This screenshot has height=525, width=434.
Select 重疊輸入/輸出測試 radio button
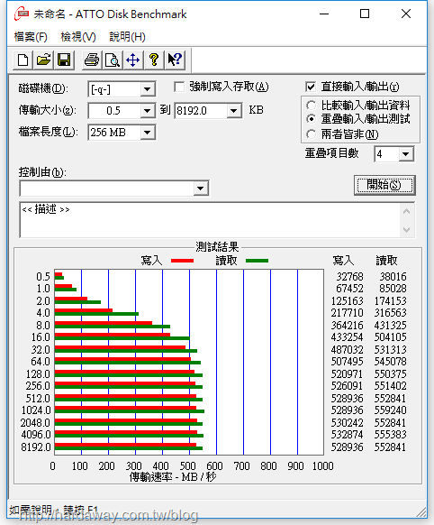[x=311, y=119]
